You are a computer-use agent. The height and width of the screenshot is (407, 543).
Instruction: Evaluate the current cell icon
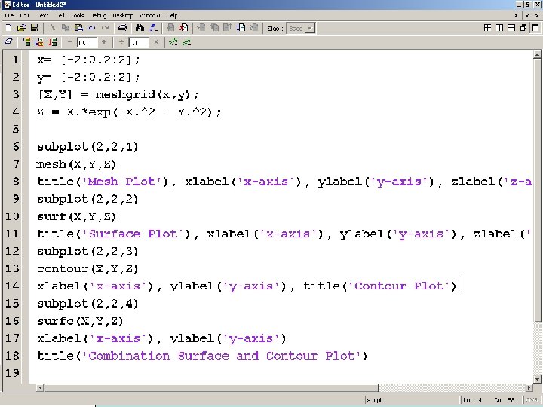[26, 42]
